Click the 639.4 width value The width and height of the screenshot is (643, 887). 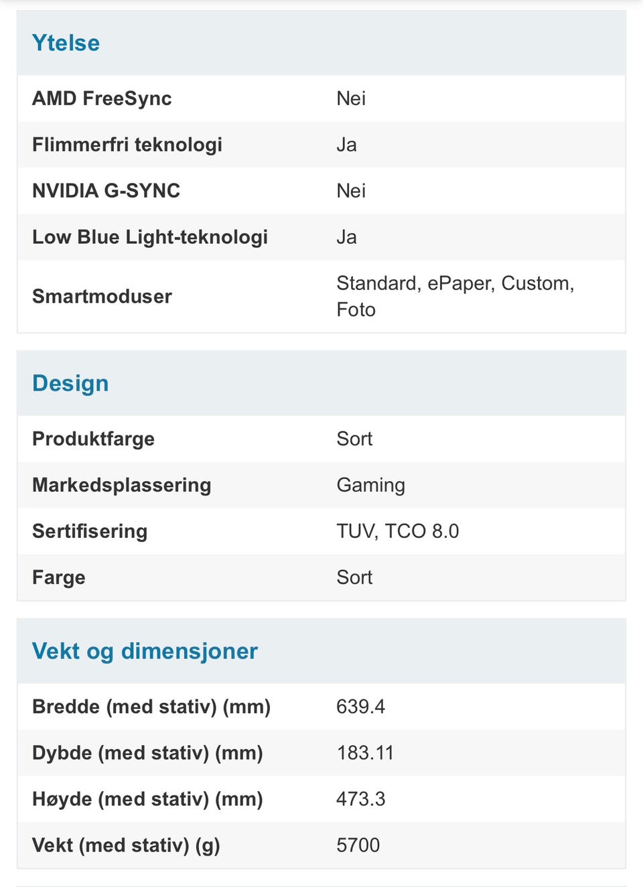pyautogui.click(x=360, y=707)
